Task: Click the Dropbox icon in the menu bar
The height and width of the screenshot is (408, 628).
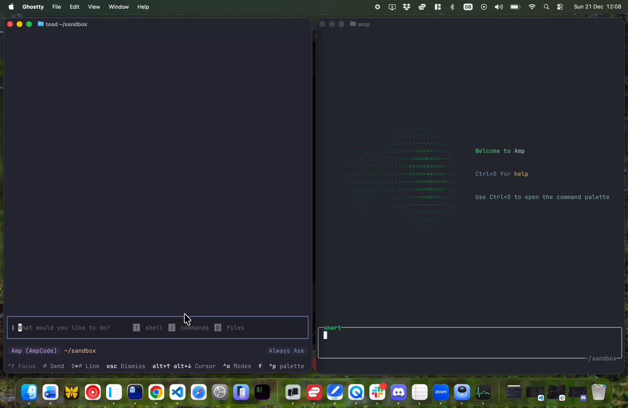Action: tap(406, 7)
